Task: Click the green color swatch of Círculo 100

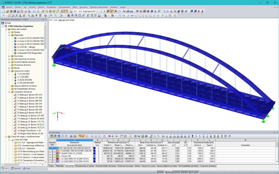Action: point(57,156)
